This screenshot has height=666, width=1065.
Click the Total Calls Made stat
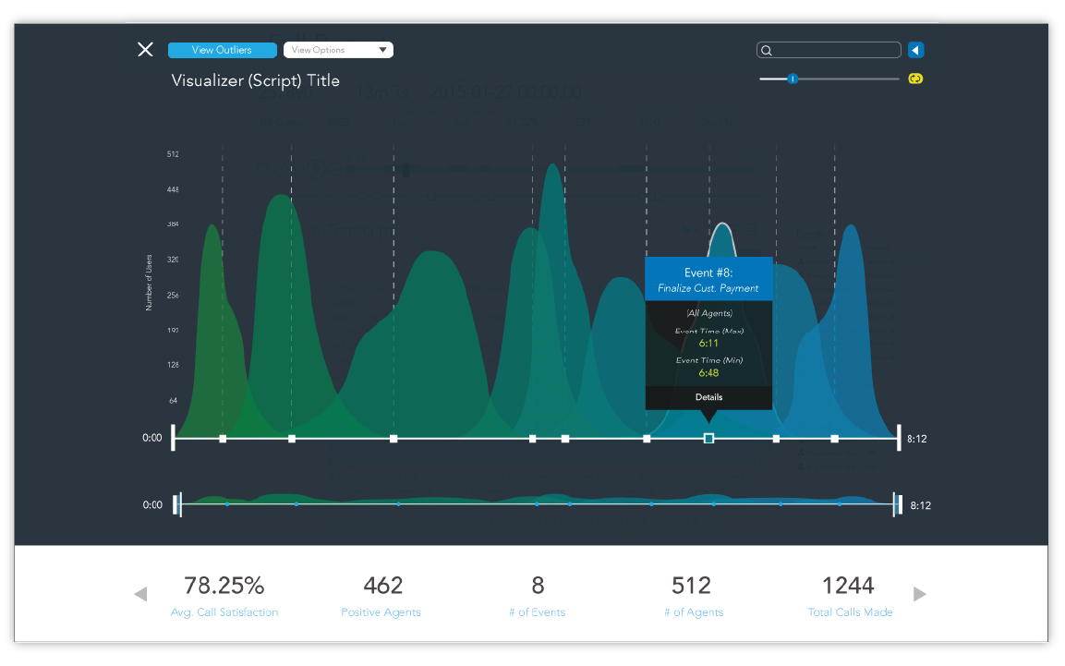850,596
